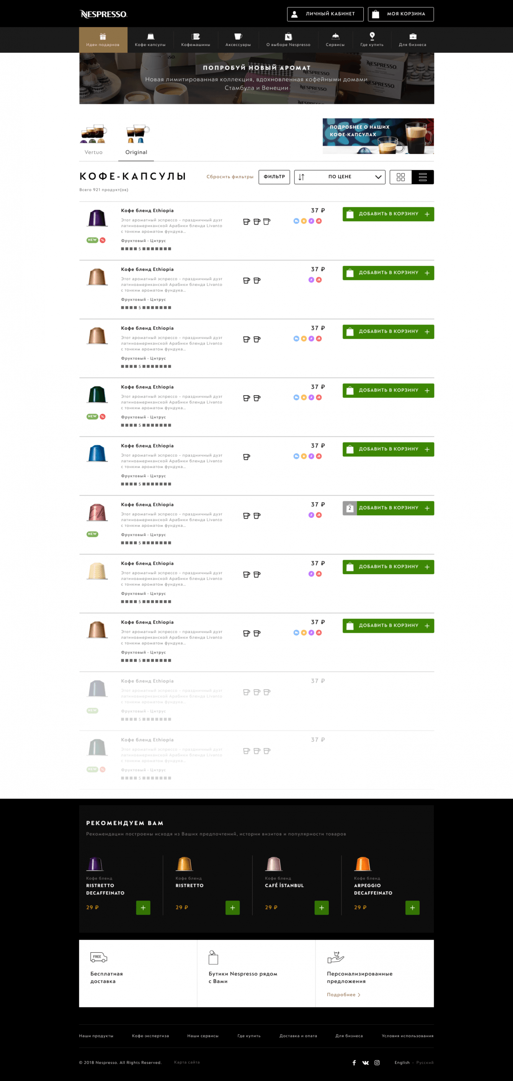Viewport: 513px width, 1081px height.
Task: Expand the По цене sort dropdown
Action: (x=339, y=177)
